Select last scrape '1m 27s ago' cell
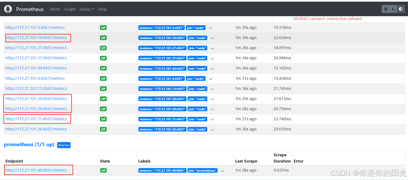 [x=246, y=119]
